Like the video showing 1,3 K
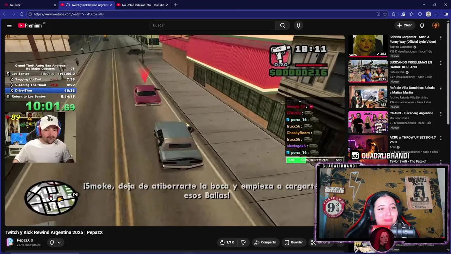The image size is (451, 254). tap(227, 242)
